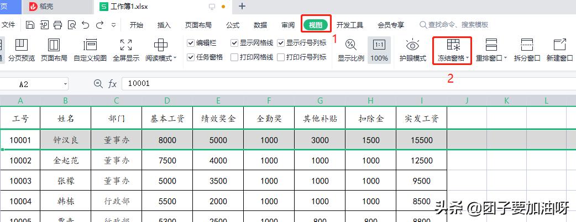Viewport: 576px width, 222px height.
Task: Click 冻结窗格 freeze panes icon
Action: 453,45
